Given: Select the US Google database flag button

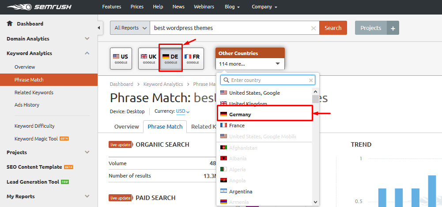Looking at the screenshot, I should [x=121, y=59].
